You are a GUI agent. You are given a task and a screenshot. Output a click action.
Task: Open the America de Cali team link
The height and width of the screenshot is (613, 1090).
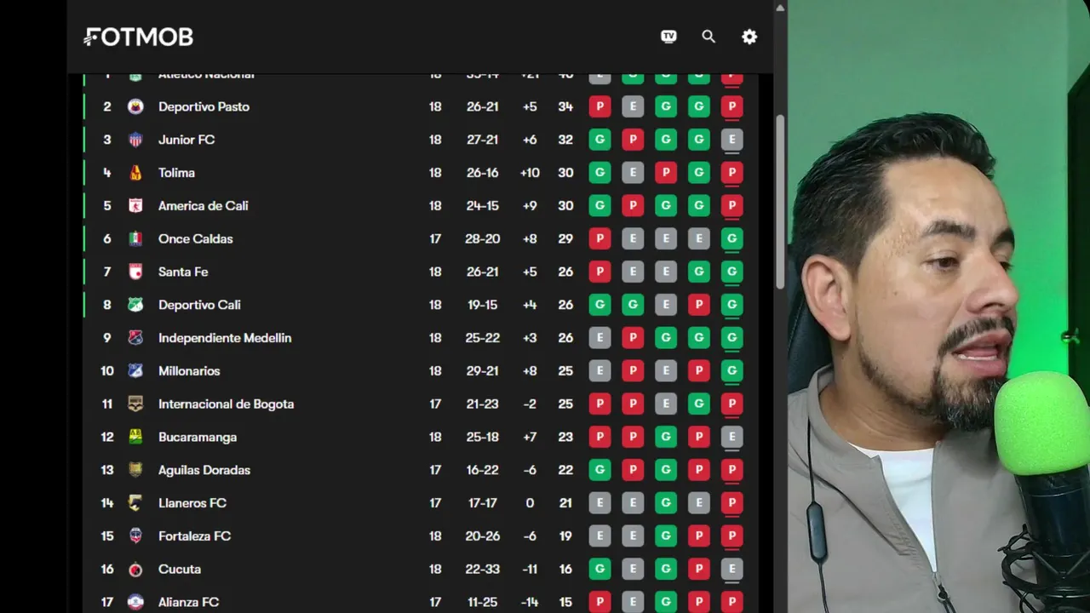(x=204, y=206)
